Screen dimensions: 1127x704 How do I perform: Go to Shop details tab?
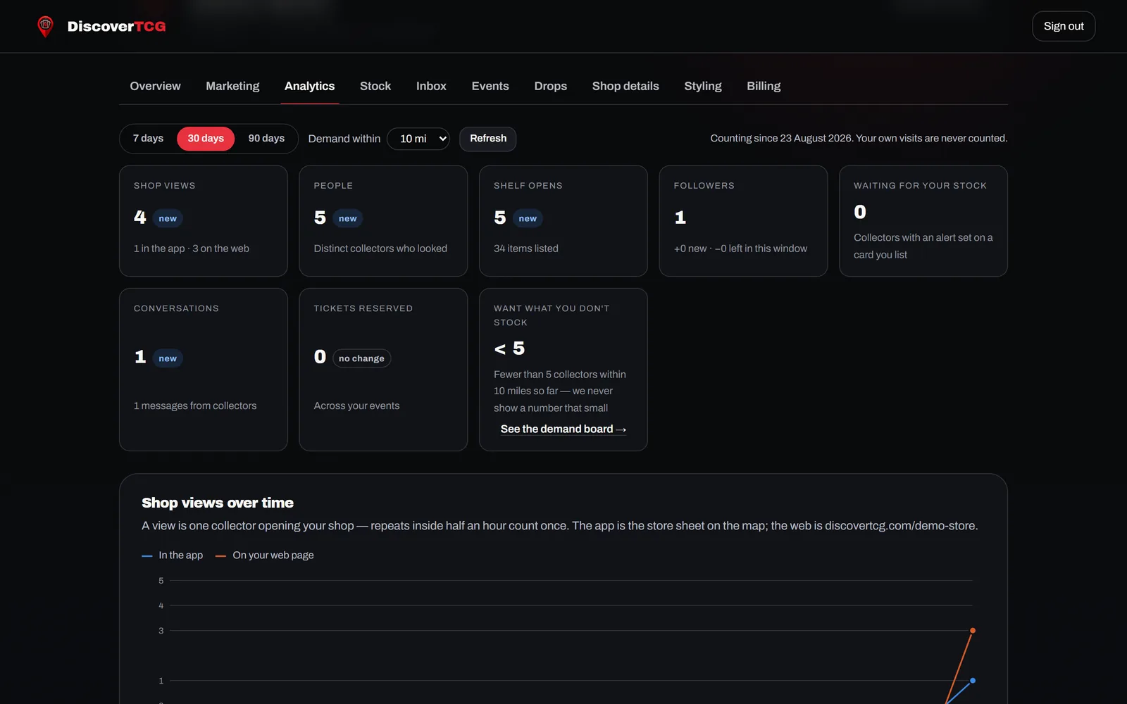pyautogui.click(x=625, y=86)
